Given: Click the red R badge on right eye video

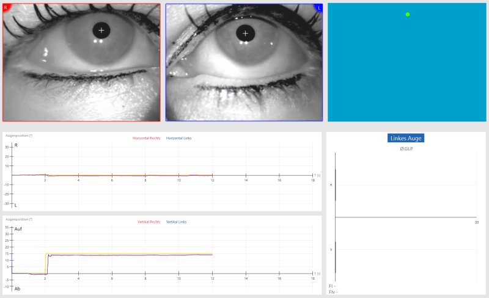Looking at the screenshot, I should coord(6,7).
